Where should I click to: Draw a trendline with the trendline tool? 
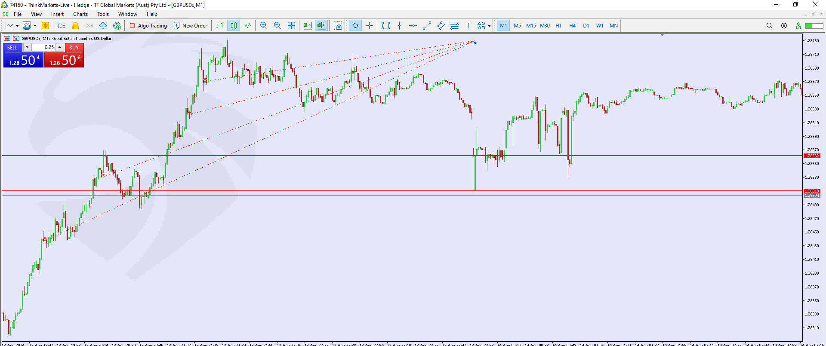click(427, 26)
